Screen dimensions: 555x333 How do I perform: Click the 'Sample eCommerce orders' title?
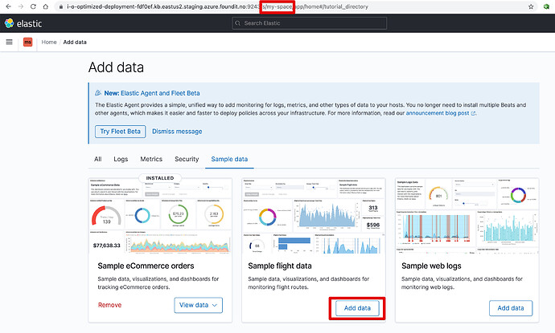tap(146, 266)
